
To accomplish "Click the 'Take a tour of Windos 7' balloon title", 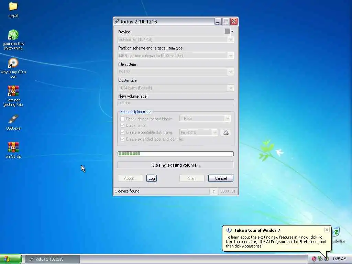I will (257, 230).
